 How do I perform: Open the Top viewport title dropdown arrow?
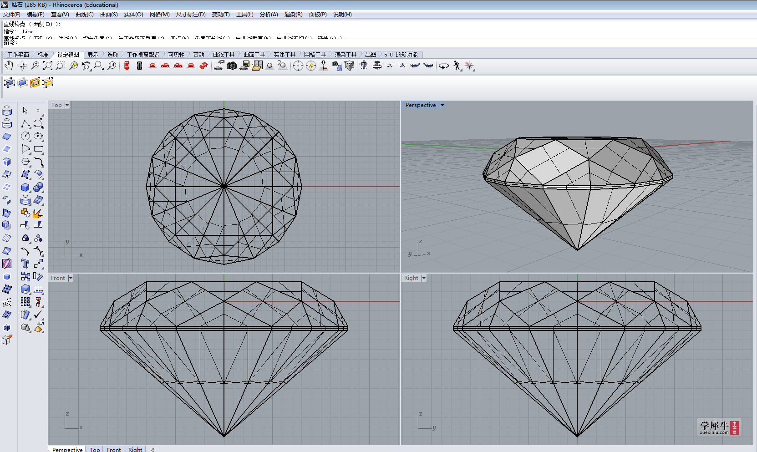coord(67,105)
